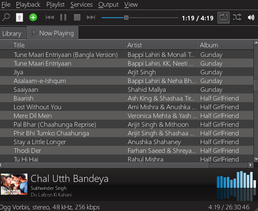Toggle shuffle mode
Image resolution: width=258 pixels, height=211 pixels.
[x=237, y=17]
